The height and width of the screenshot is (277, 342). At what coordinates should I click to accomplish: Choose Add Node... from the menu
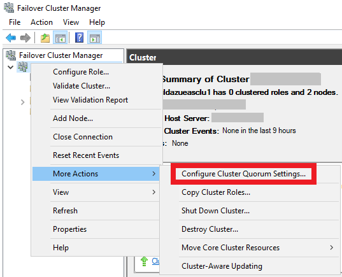click(x=96, y=118)
